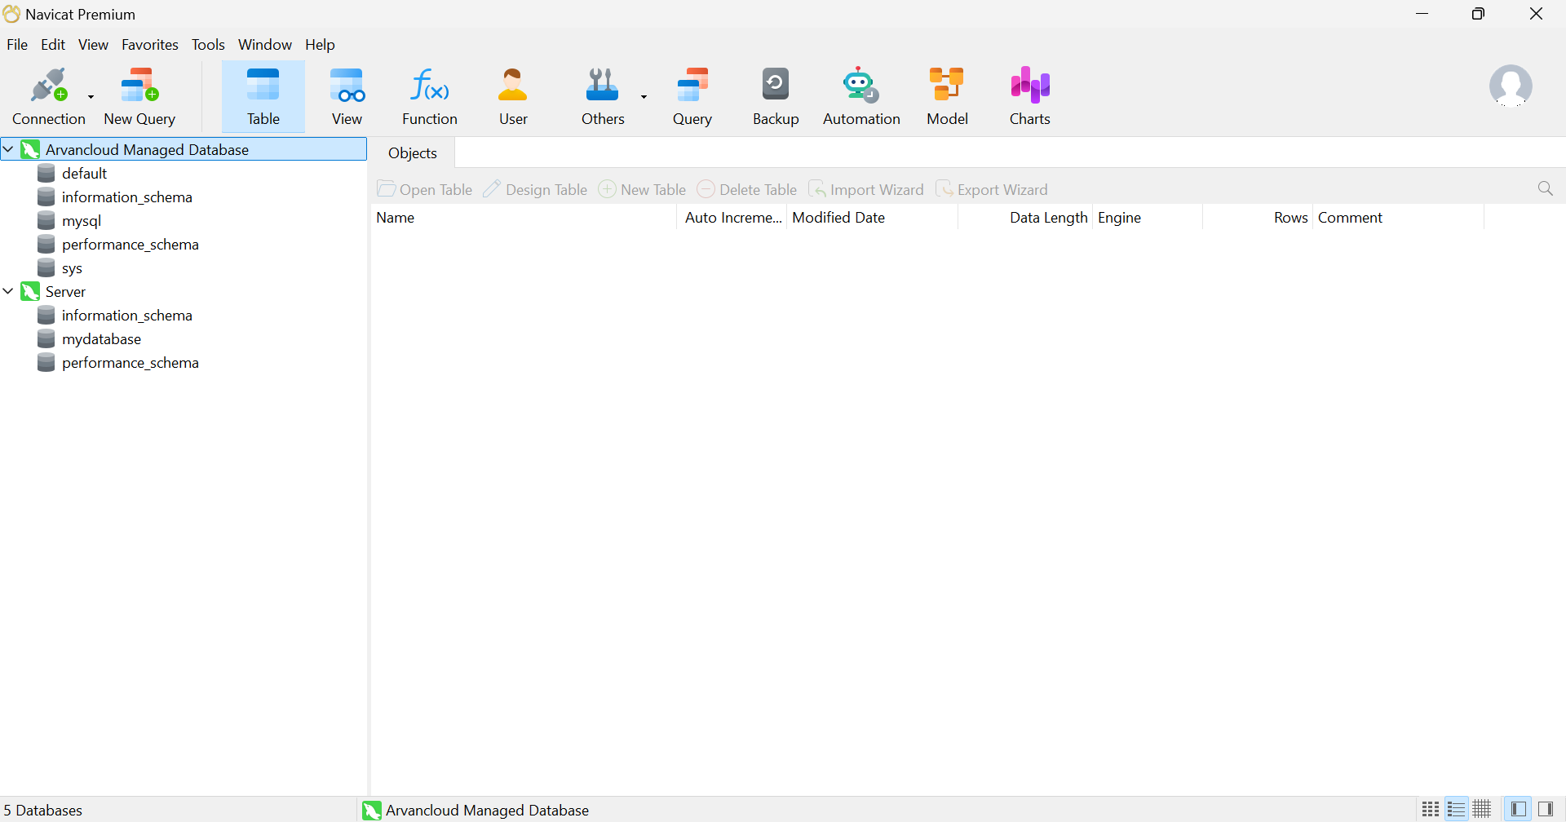Screen dimensions: 1566x822
Task: Toggle the right information pane visibility
Action: (1545, 809)
